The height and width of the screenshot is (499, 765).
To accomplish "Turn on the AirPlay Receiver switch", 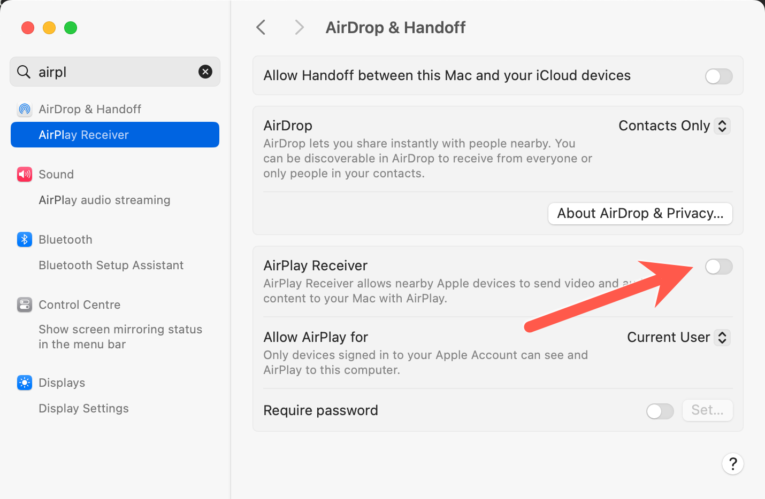I will 718,266.
